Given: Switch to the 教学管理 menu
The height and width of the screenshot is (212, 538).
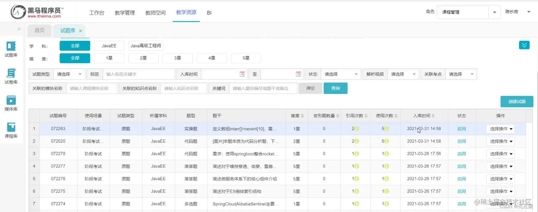Looking at the screenshot, I should 125,13.
